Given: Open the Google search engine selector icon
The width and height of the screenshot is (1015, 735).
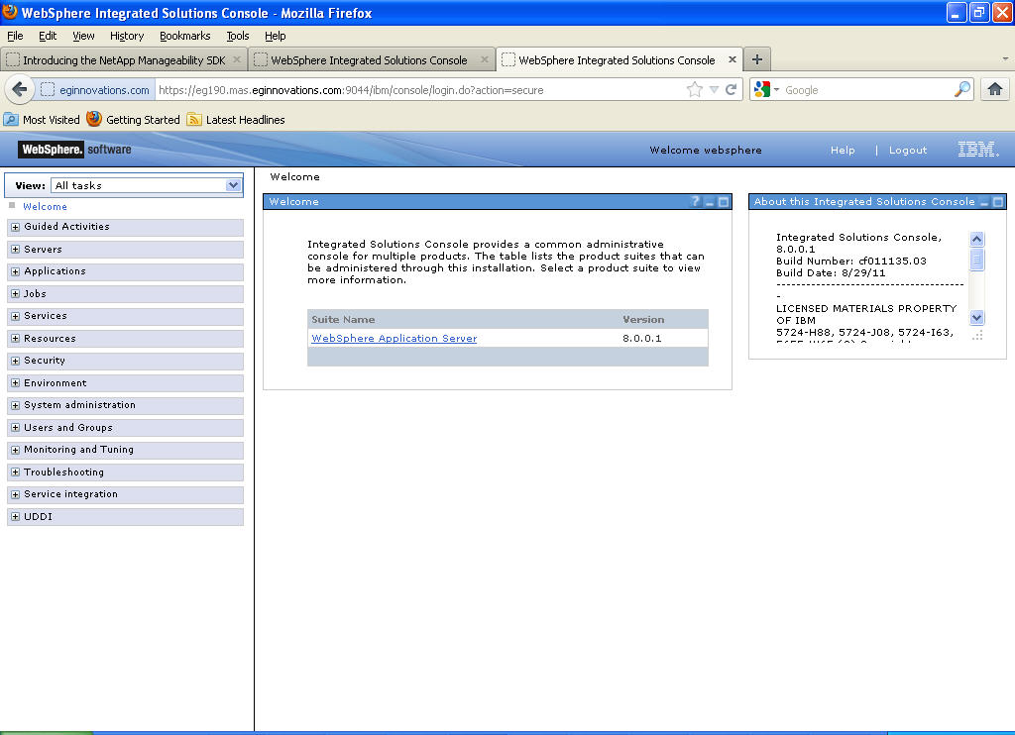Looking at the screenshot, I should 766,89.
